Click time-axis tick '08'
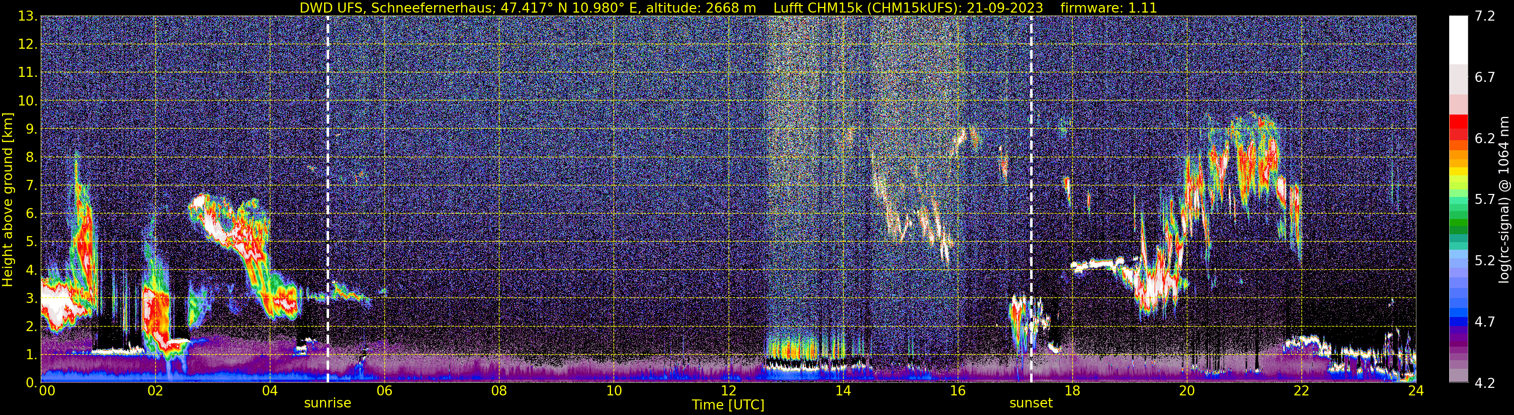 [499, 391]
